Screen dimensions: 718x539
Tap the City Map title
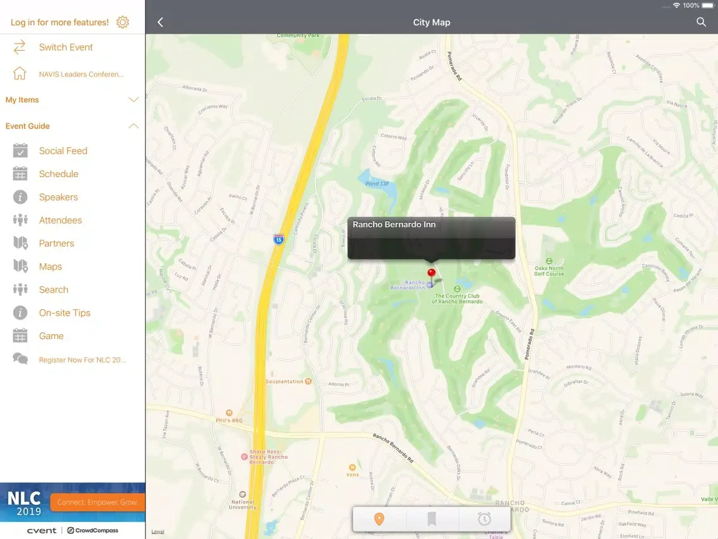pyautogui.click(x=431, y=22)
